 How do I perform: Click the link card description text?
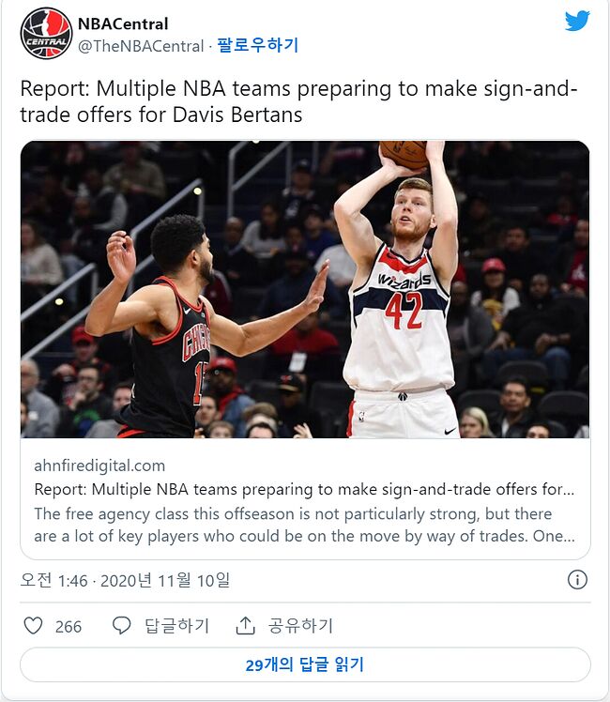pyautogui.click(x=304, y=526)
